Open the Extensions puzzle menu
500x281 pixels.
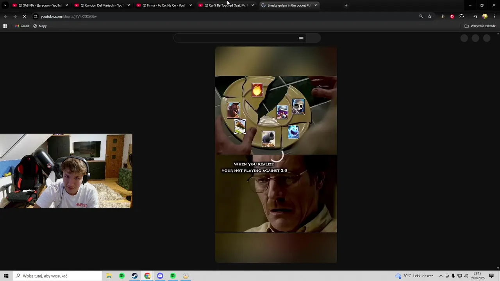(462, 16)
